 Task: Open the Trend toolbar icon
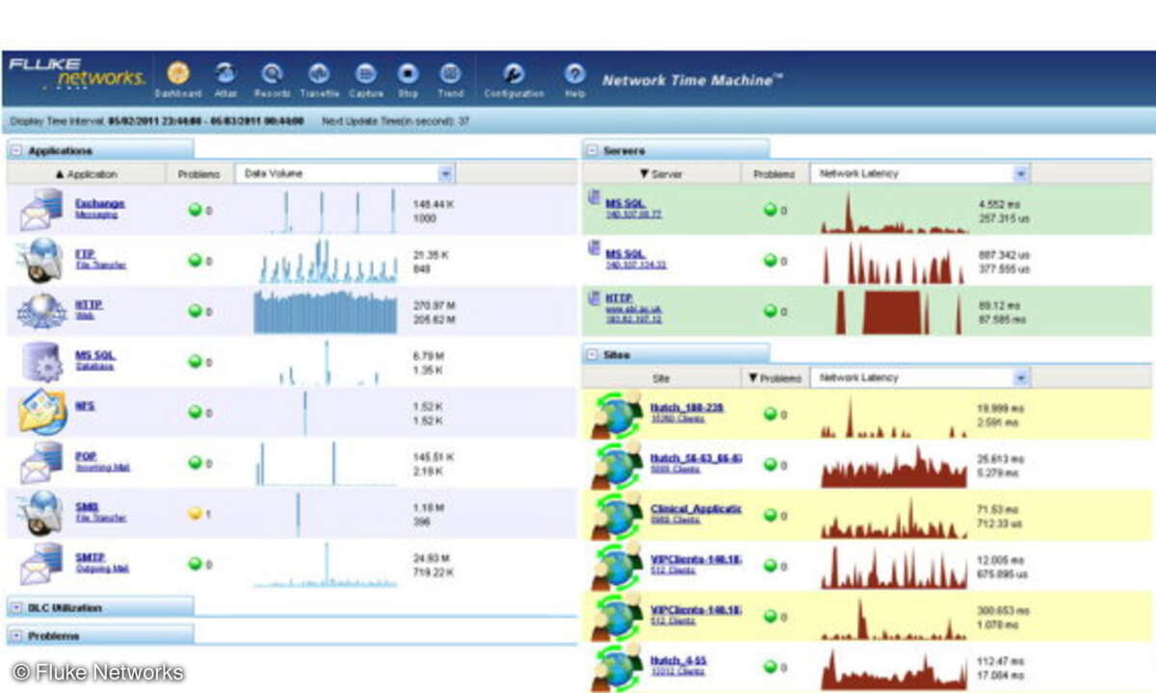[450, 73]
